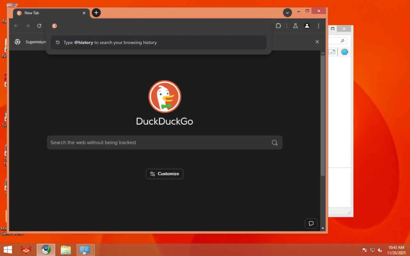The height and width of the screenshot is (256, 410).
Task: Open the Action Center flag icon
Action: pos(365,250)
